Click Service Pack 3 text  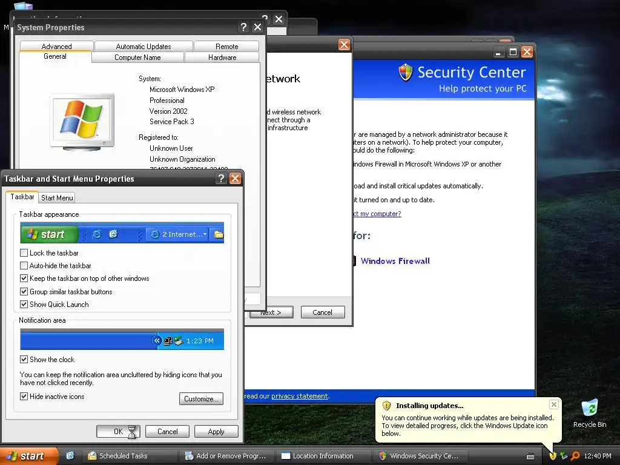coord(171,121)
